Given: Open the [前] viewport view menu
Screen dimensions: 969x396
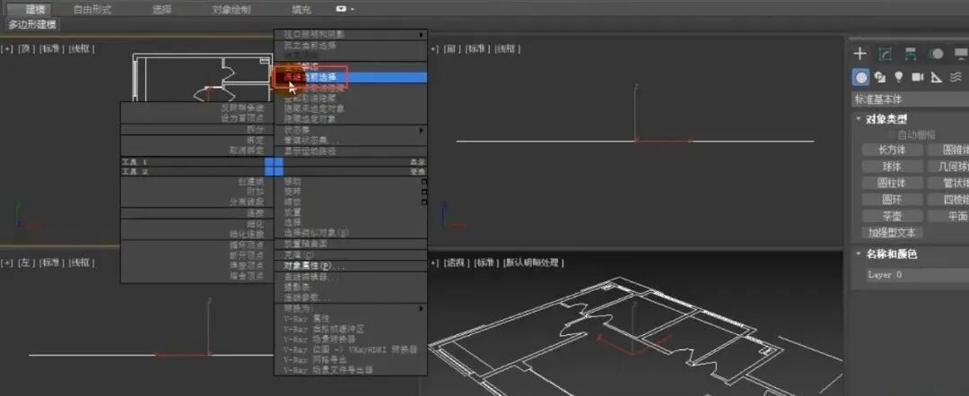Looking at the screenshot, I should 451,48.
